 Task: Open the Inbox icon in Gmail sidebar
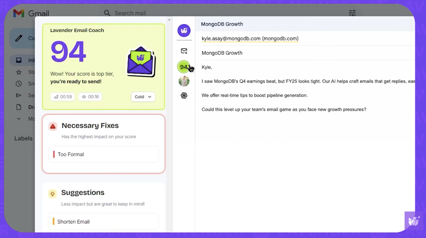click(19, 60)
